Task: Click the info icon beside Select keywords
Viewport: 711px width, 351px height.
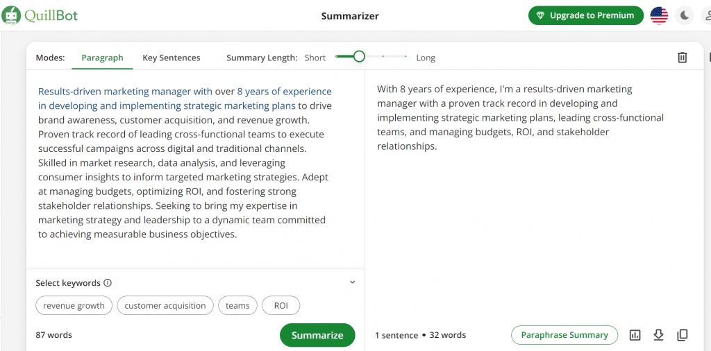Action: click(x=108, y=283)
